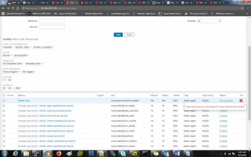Go forward in browser history
Screen dimensions: 251x157
coord(8,8)
